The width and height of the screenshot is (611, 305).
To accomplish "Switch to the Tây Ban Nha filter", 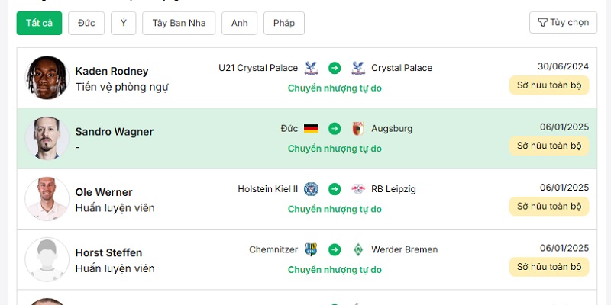I will [179, 23].
